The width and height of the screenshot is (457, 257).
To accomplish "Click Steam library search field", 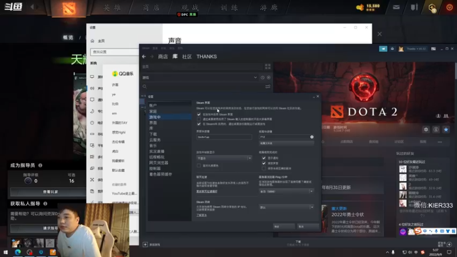I will click(x=204, y=87).
